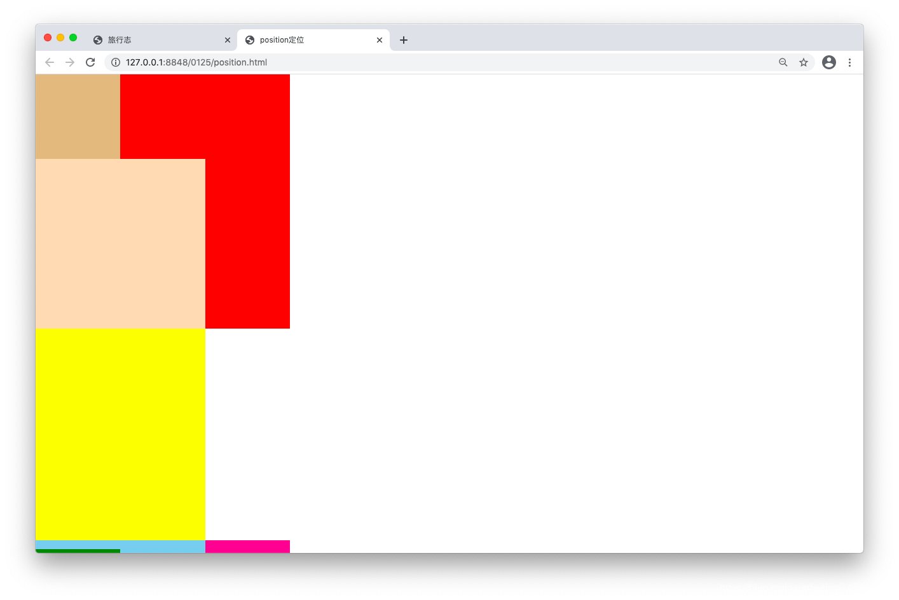Click the tan box on the page
The height and width of the screenshot is (600, 899).
pos(78,116)
